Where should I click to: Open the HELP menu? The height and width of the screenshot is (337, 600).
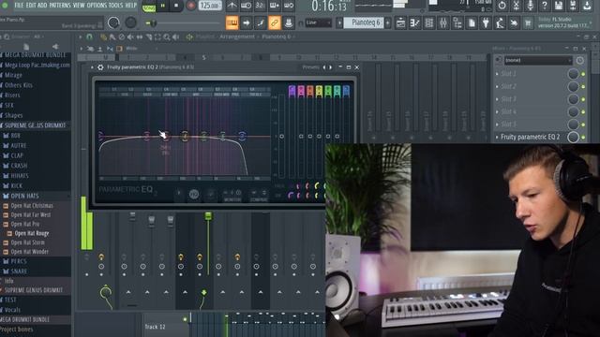click(x=131, y=6)
